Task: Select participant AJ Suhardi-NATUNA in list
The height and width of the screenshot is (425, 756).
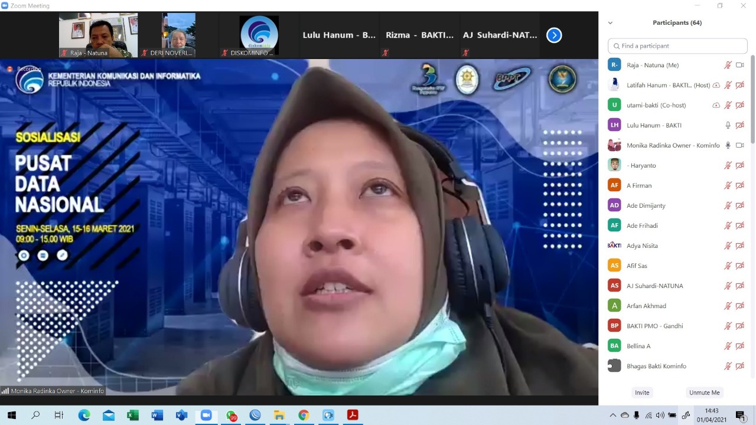Action: (654, 286)
